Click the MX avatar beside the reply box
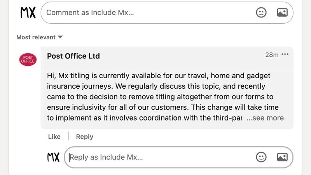The image size is (311, 175). 53,157
